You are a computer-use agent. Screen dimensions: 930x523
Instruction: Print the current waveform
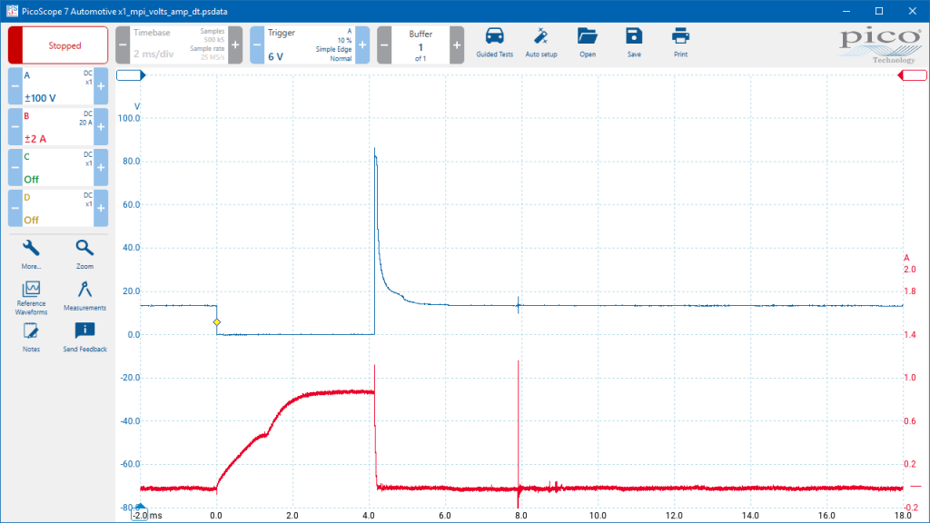click(680, 43)
